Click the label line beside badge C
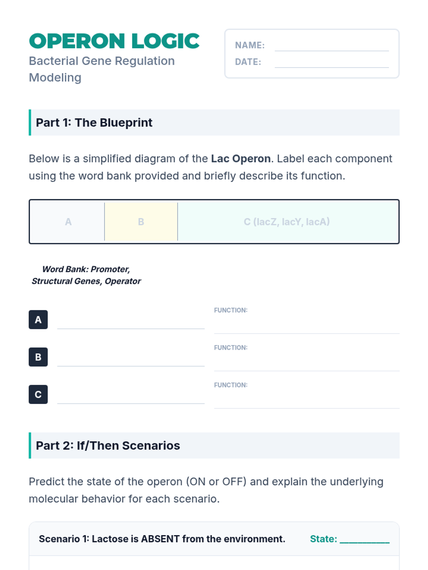This screenshot has height=570, width=428. pyautogui.click(x=131, y=398)
